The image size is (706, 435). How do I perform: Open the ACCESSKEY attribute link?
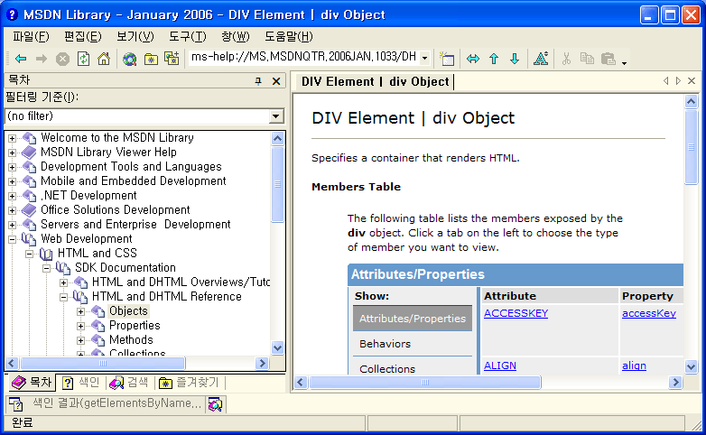(x=516, y=313)
